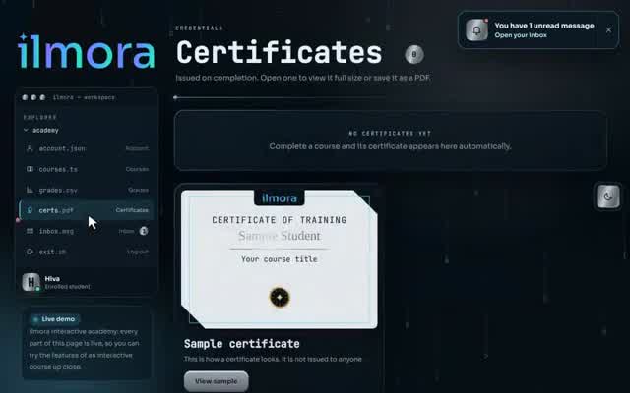This screenshot has width=630, height=393.
Task: Click 'CERTIFICATE OF TRAINING' text on sample
Action: tap(280, 220)
